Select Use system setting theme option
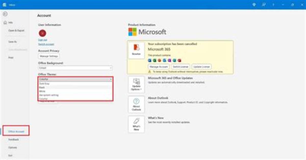Viewport: 306px width, 160px height. 75,95
